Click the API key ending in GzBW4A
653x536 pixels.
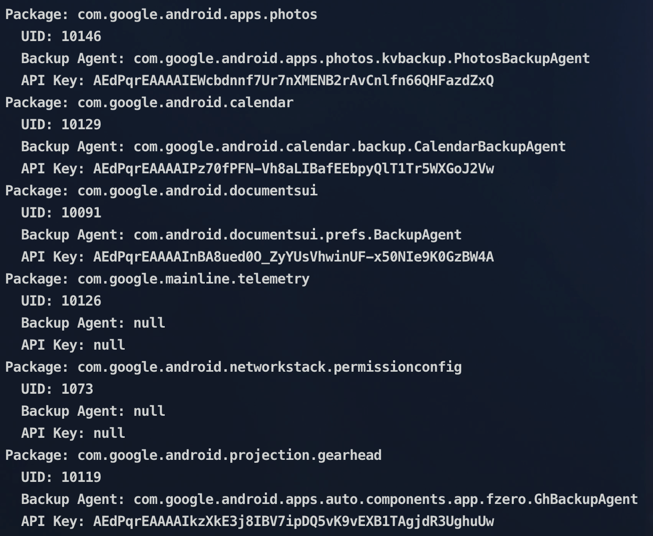point(293,257)
